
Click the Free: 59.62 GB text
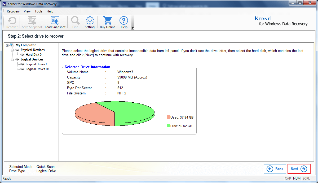(181, 126)
